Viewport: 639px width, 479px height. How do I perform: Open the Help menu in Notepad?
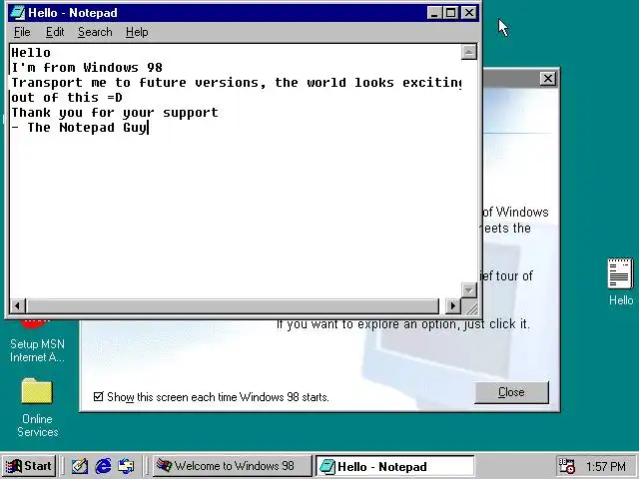click(x=137, y=32)
